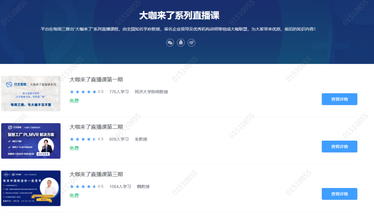
Task: Click 查看详情 for the 第一期 course
Action: click(x=339, y=99)
